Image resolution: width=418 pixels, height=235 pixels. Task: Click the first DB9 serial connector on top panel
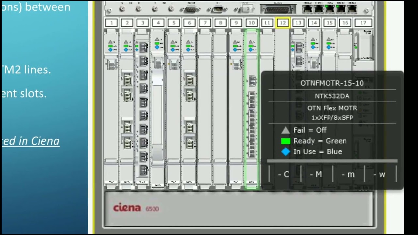(x=190, y=9)
